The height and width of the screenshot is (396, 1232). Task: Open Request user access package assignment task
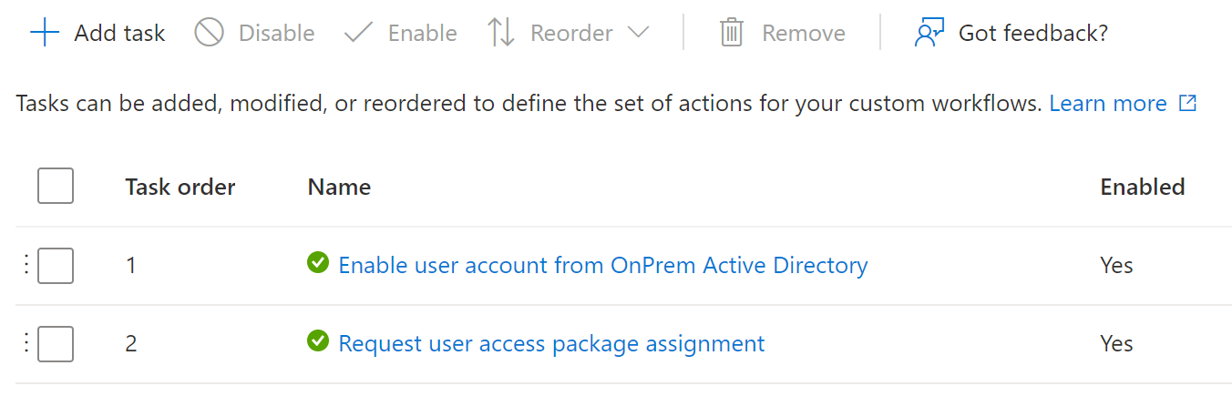click(x=551, y=343)
